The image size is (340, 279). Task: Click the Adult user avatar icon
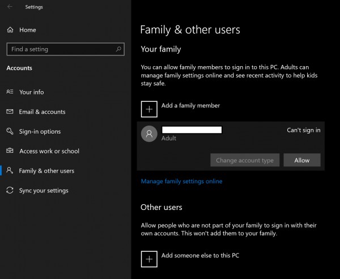click(x=149, y=134)
